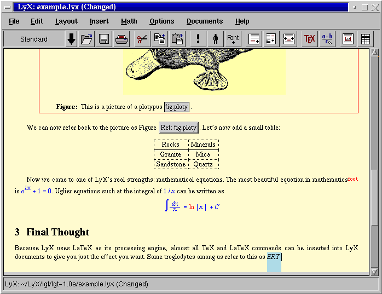Open the Documents menu
Screen dimensions: 382x294
205,21
